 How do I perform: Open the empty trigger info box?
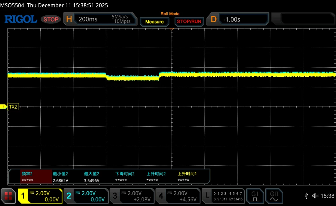[303, 19]
